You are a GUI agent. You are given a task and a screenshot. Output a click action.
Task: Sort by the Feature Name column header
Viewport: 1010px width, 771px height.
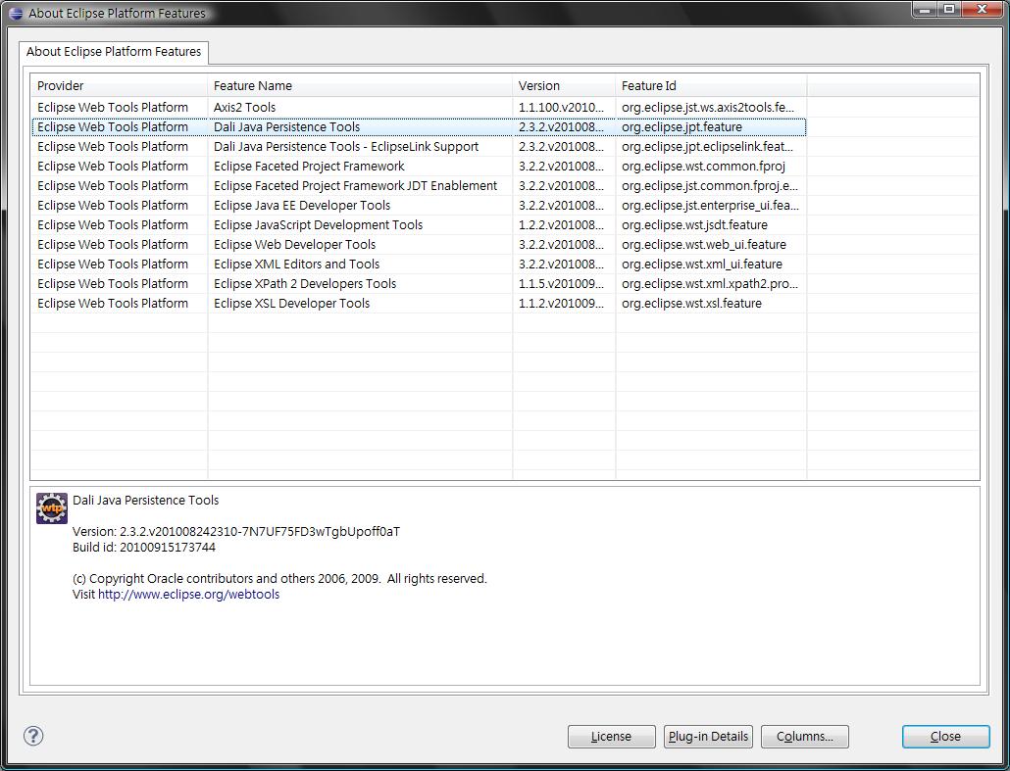tap(360, 85)
